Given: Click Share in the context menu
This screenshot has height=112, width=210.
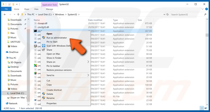Looking at the screenshot, I should click(49, 50).
